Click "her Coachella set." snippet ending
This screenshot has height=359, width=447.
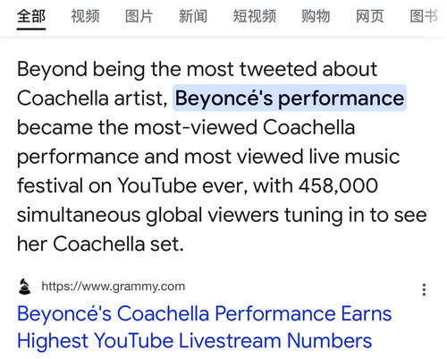pyautogui.click(x=100, y=244)
